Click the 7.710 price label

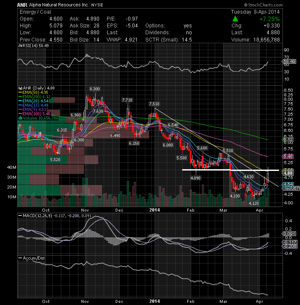tap(127, 100)
